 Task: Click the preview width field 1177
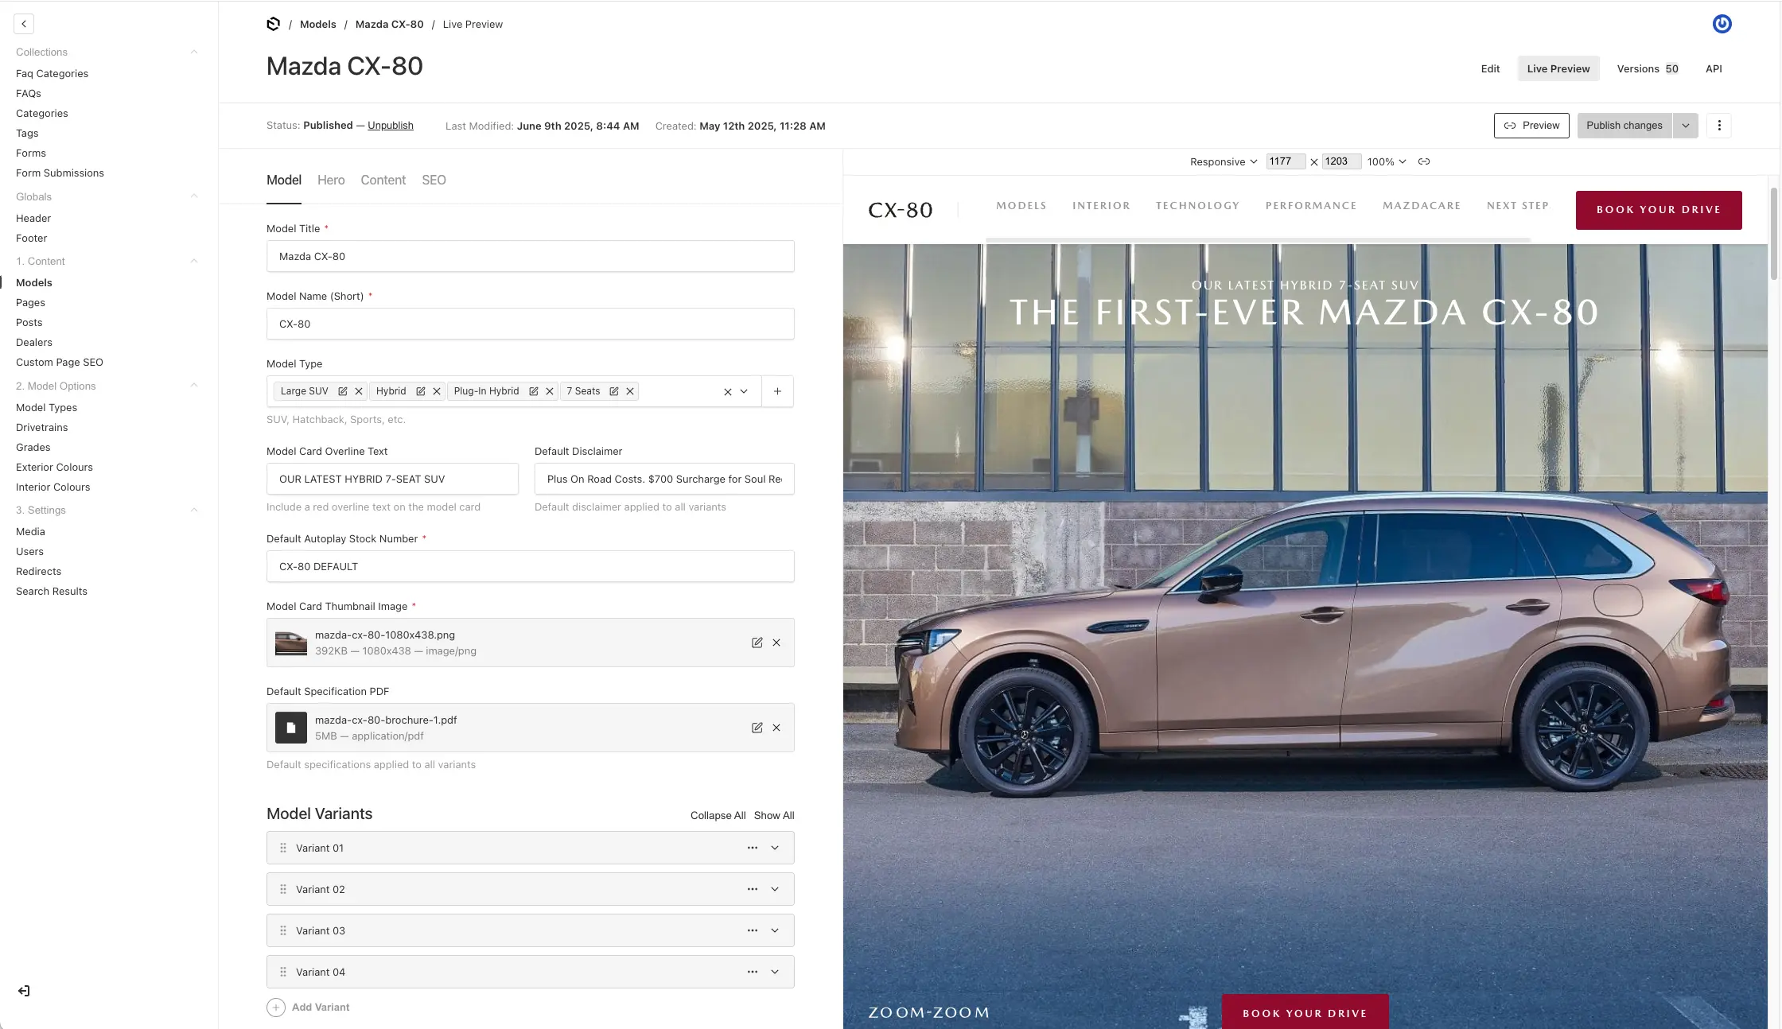pyautogui.click(x=1285, y=161)
